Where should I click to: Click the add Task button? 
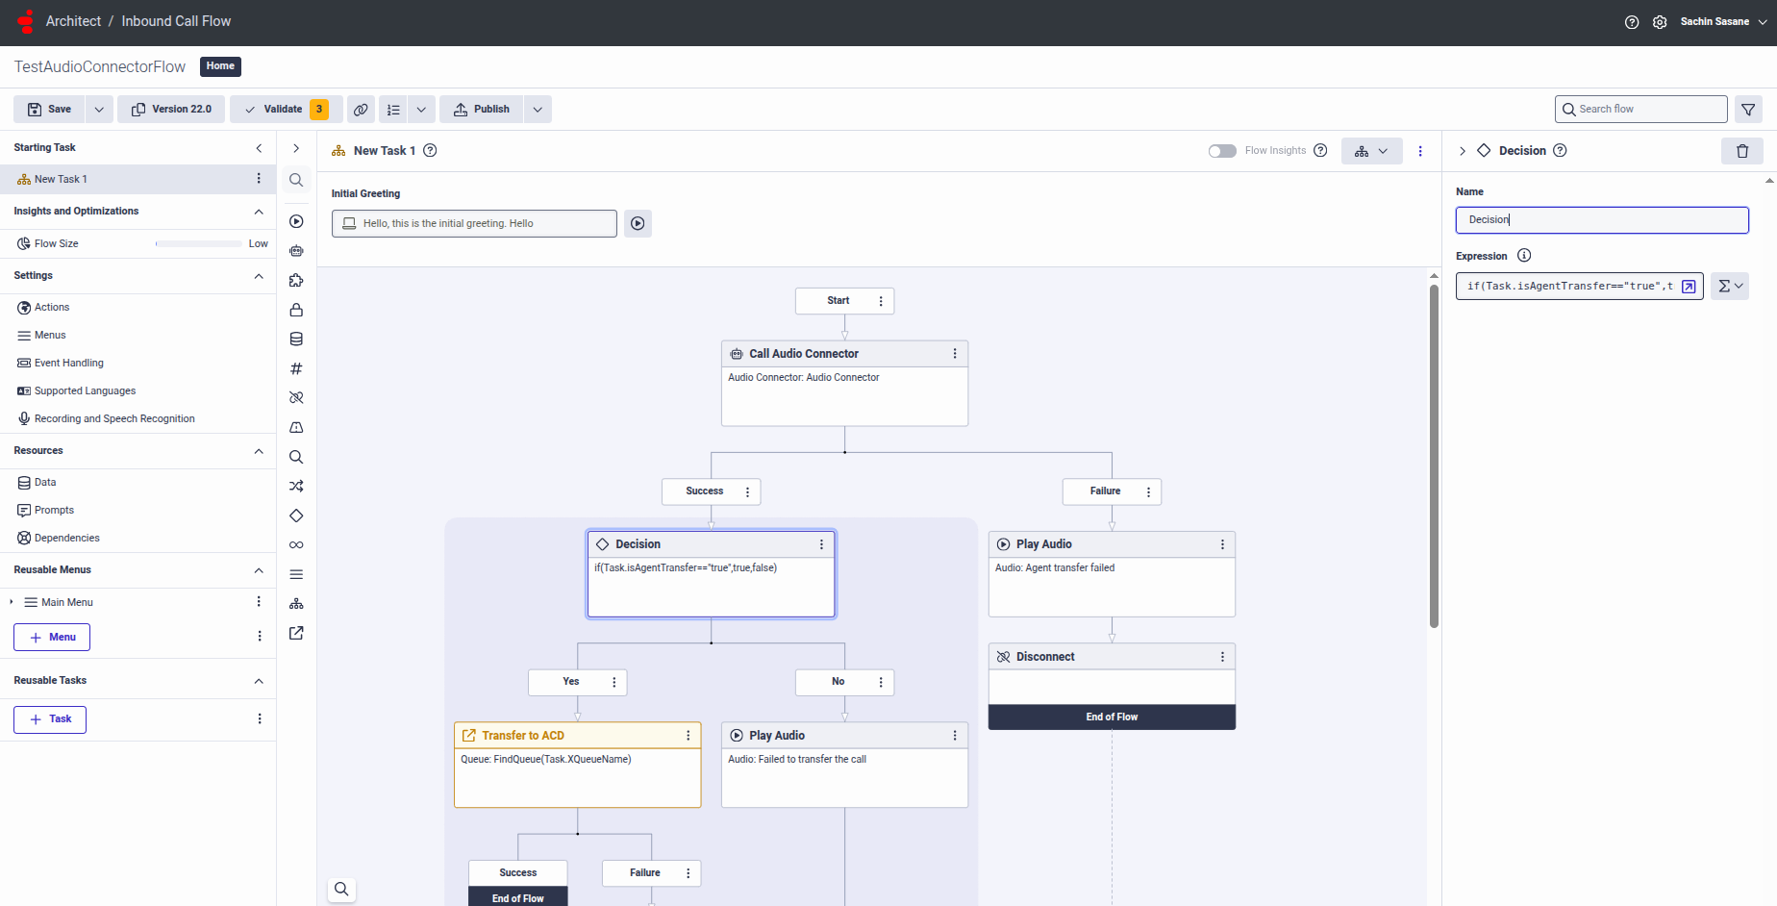coord(50,719)
